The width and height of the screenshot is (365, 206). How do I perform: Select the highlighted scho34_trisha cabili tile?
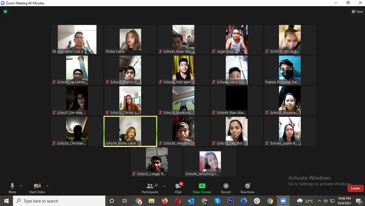130,131
